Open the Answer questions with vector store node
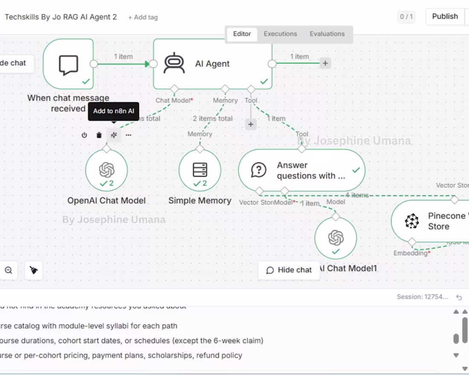 coord(302,170)
